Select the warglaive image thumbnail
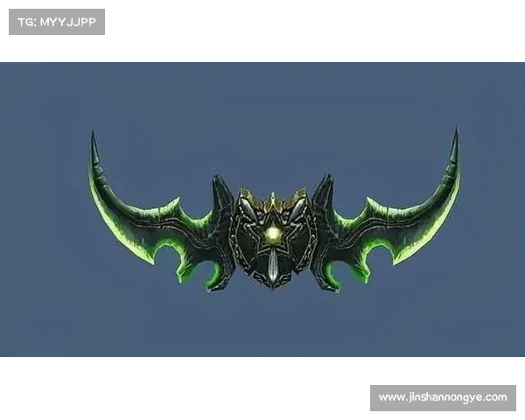525x420 pixels. [262, 207]
